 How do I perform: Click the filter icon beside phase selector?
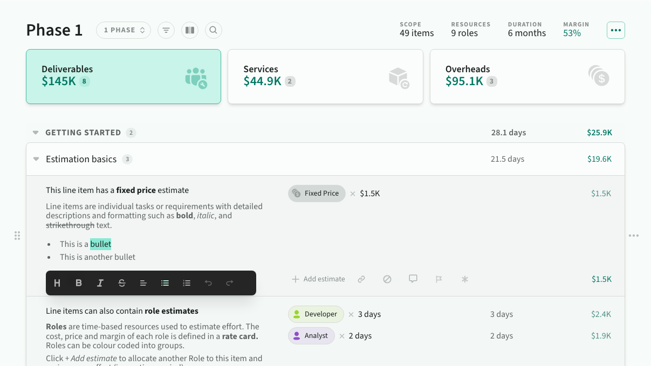point(166,30)
